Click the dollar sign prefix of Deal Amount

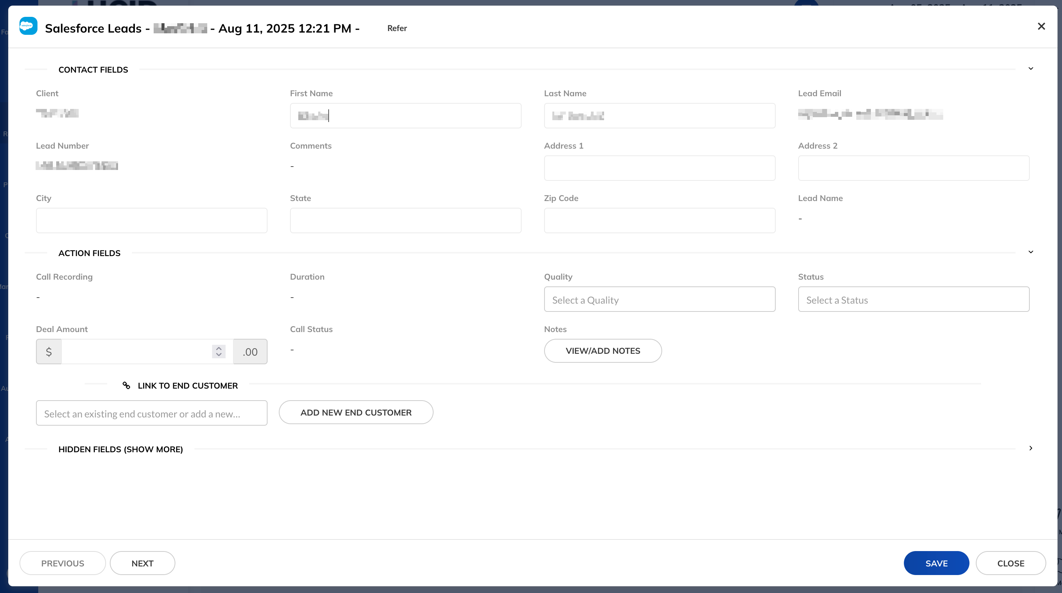[49, 351]
